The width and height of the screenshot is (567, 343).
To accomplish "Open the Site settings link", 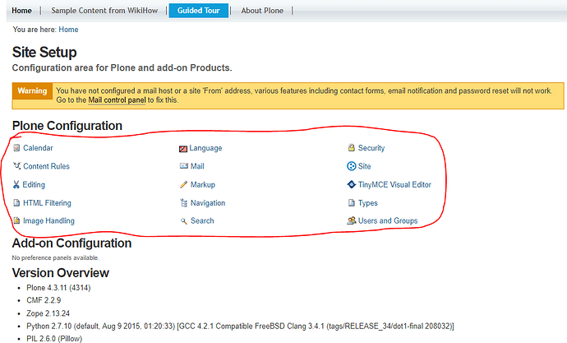I will [365, 166].
